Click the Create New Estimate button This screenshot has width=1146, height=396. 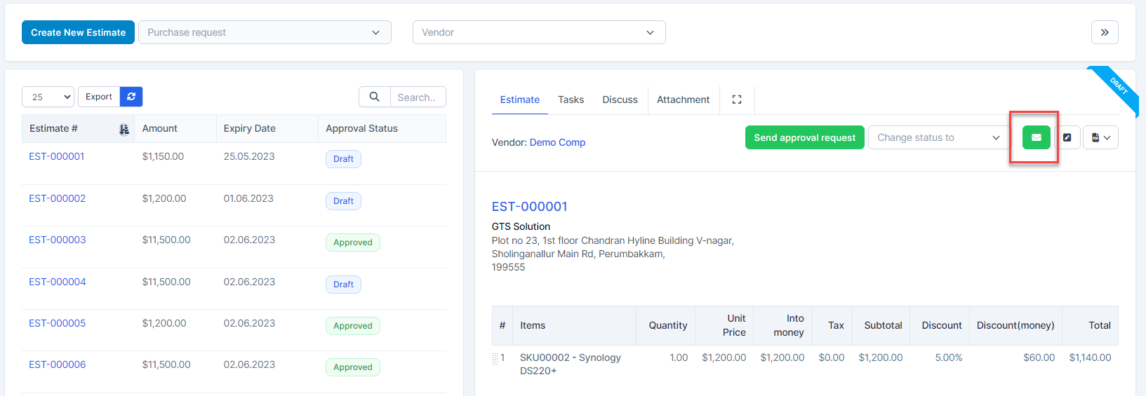coord(78,32)
